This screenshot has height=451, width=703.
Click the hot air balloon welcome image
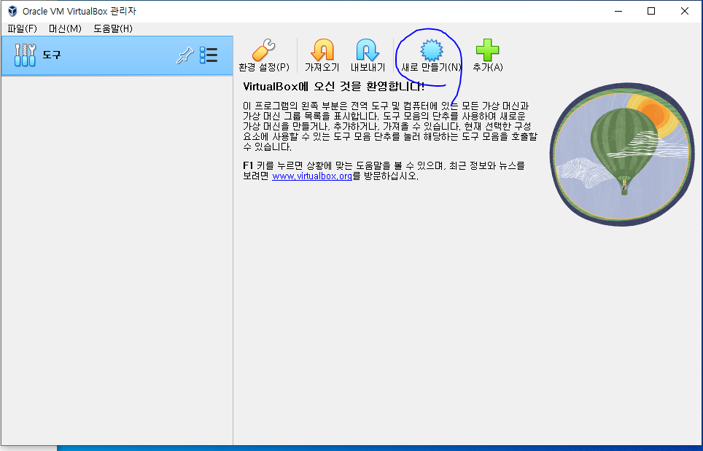[x=622, y=154]
